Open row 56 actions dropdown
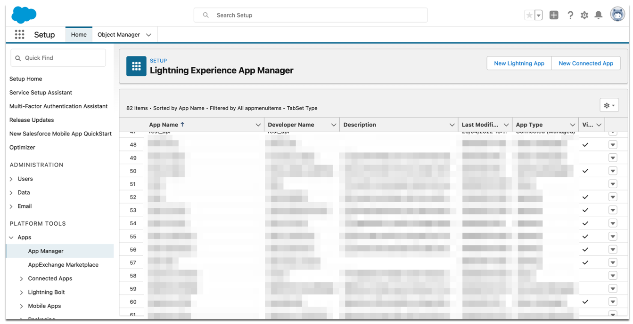This screenshot has height=324, width=633. 613,250
